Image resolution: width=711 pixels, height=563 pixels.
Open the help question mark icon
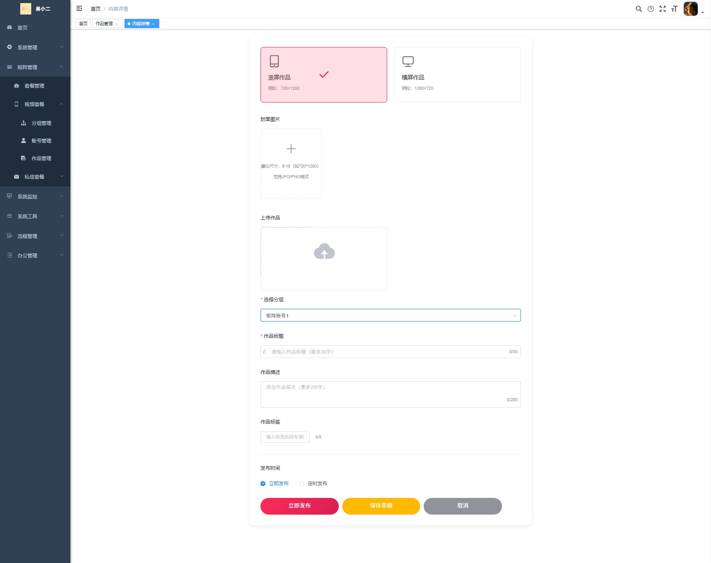coord(651,9)
